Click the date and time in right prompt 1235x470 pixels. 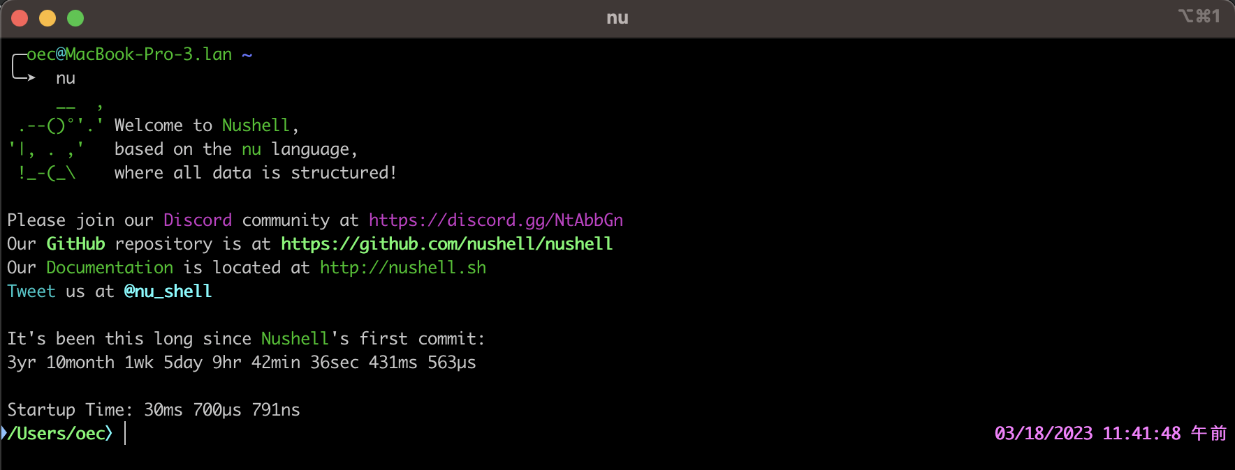pyautogui.click(x=1110, y=434)
